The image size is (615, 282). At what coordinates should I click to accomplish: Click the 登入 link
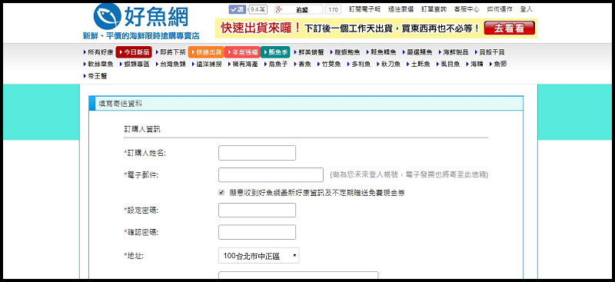[526, 9]
